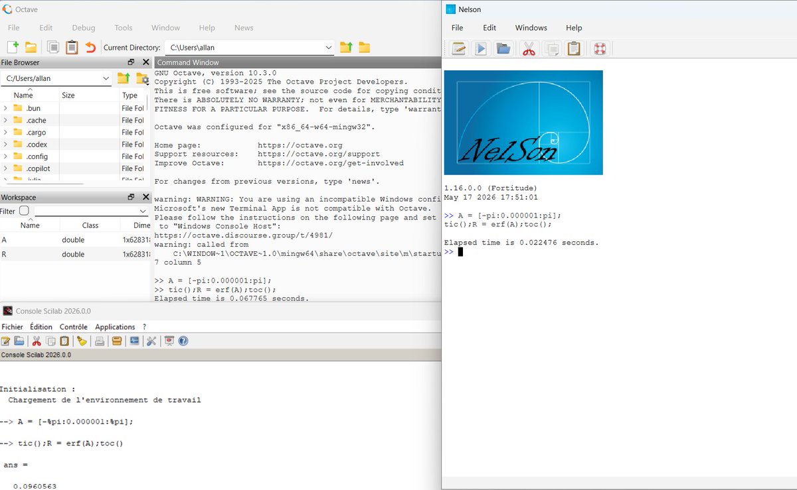Go to parent directory in File Browser panel

124,78
